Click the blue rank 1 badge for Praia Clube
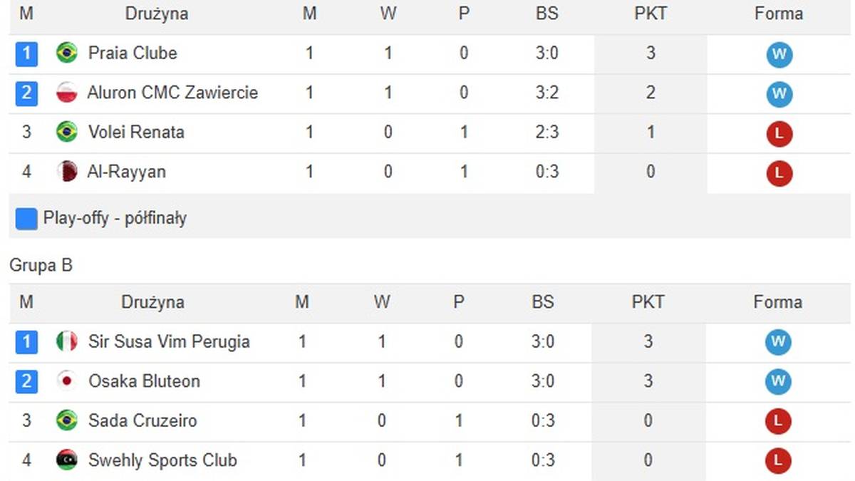This screenshot has height=481, width=855. (x=26, y=54)
